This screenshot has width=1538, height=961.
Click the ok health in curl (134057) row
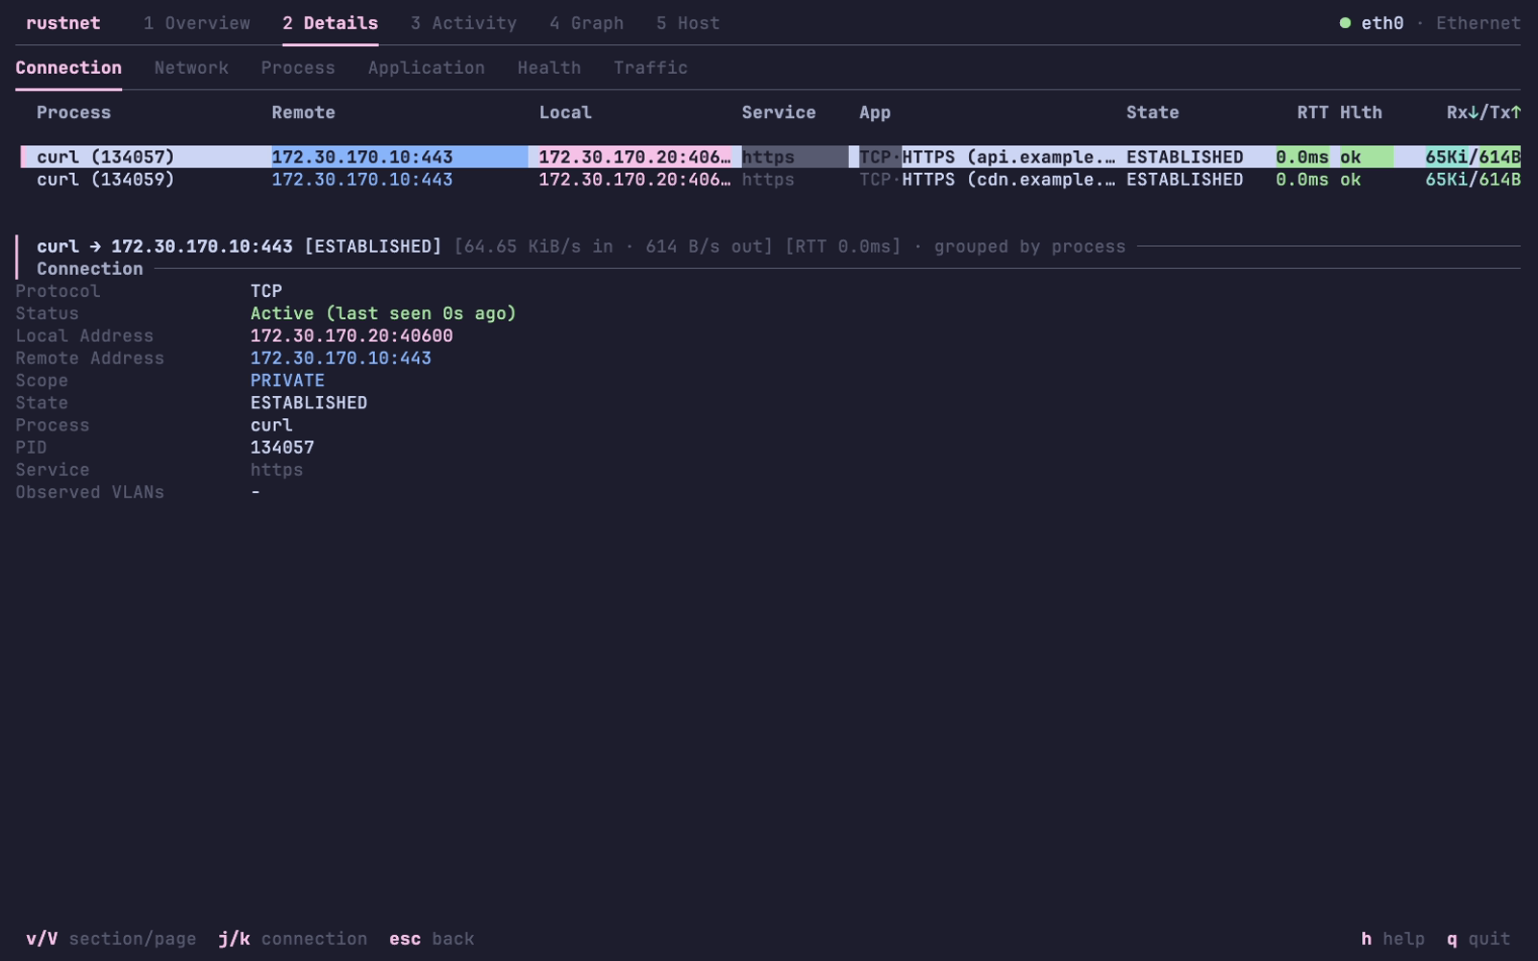(1351, 157)
